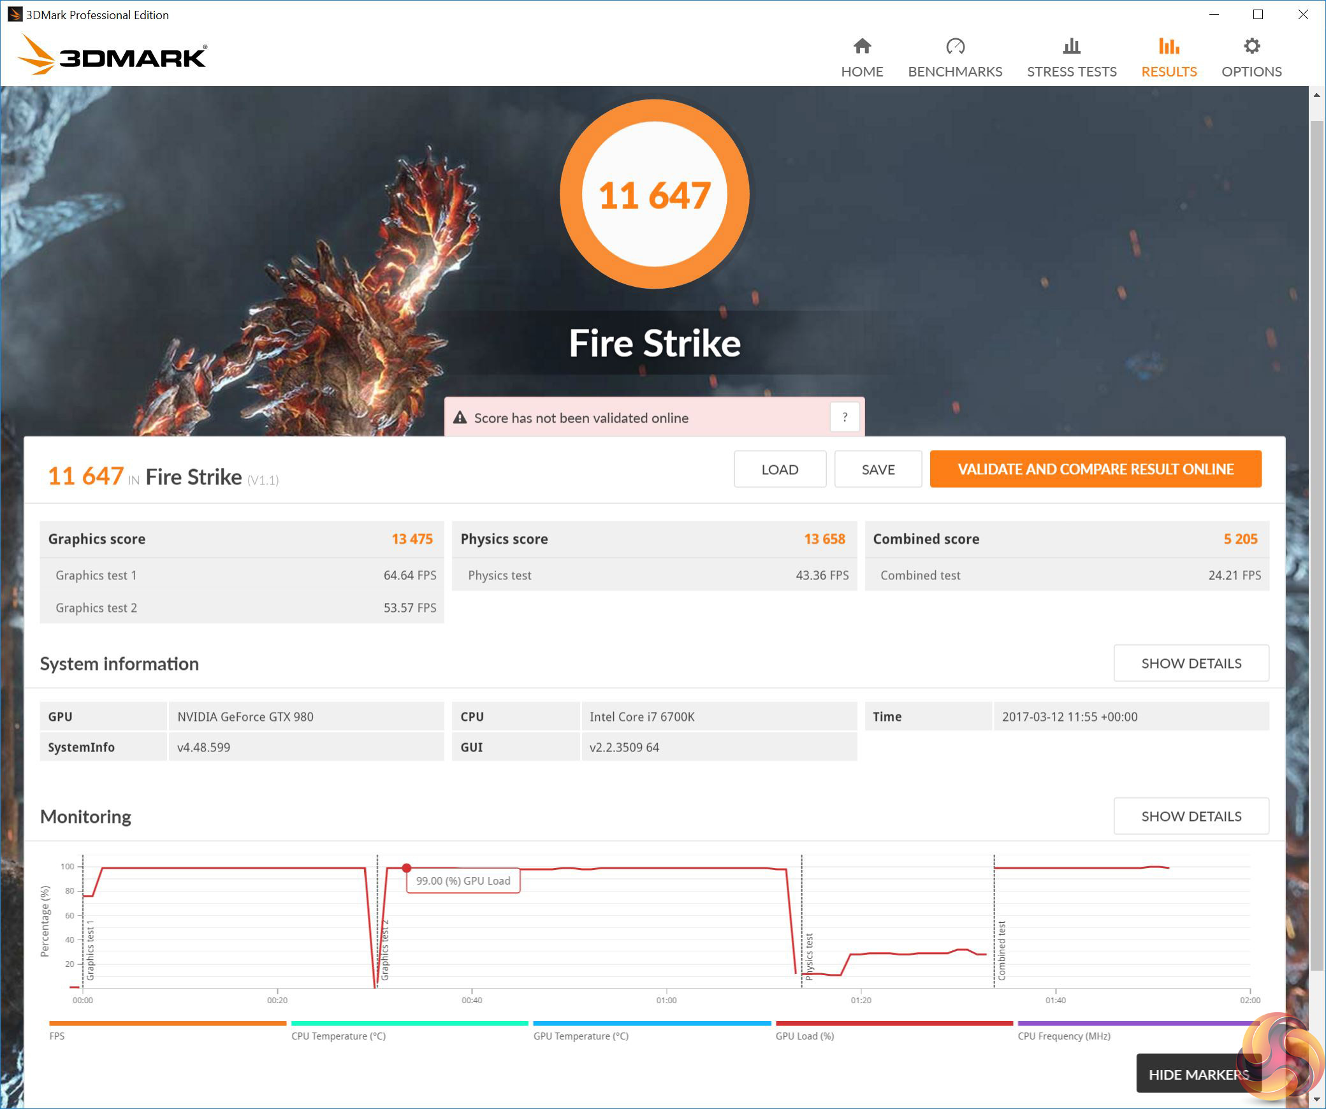Hide the chart markers
This screenshot has height=1109, width=1326.
tap(1198, 1075)
